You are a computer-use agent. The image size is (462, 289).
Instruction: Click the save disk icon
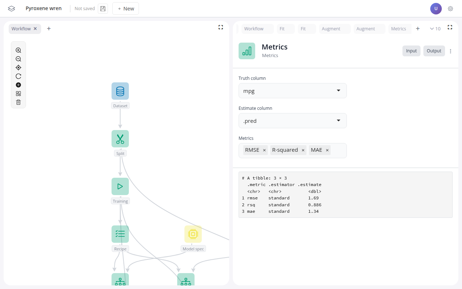point(103,9)
